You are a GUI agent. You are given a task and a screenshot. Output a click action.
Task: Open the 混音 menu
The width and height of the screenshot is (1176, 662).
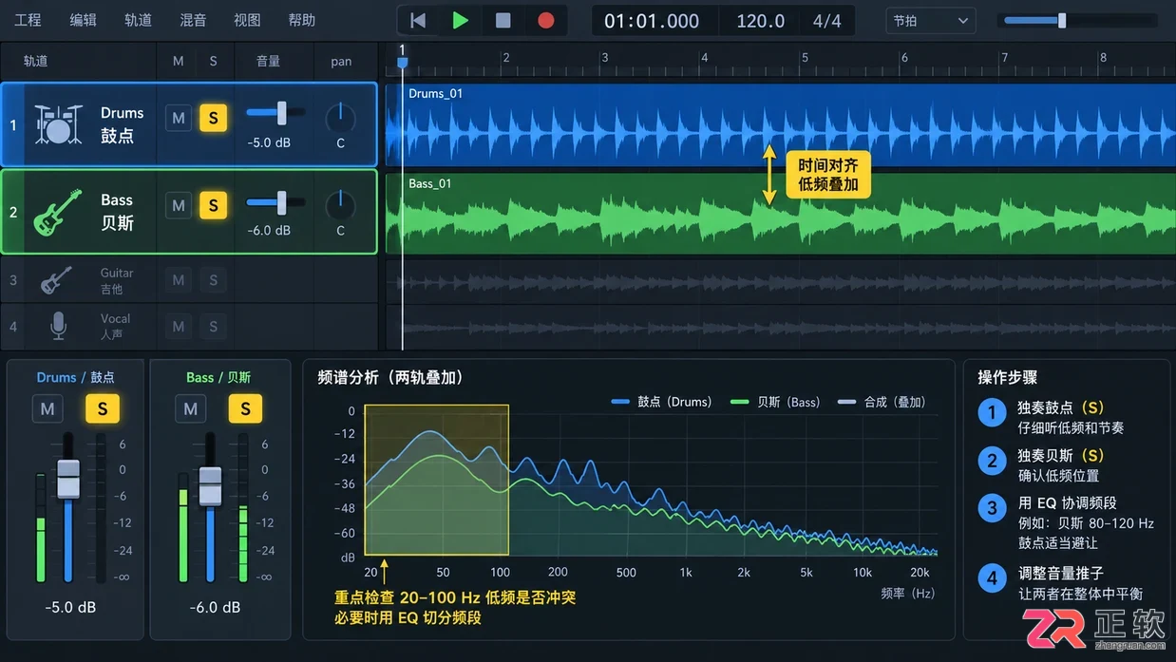point(193,20)
